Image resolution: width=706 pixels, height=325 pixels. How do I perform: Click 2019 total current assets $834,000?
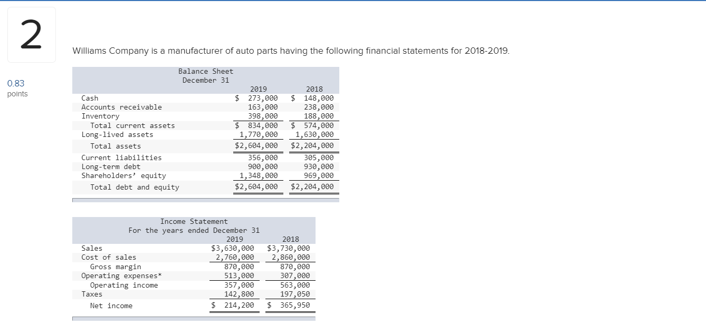256,125
